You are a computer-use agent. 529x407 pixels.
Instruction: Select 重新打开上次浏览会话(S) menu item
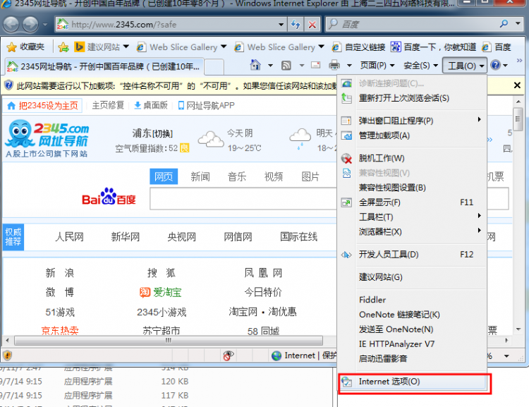[413, 98]
